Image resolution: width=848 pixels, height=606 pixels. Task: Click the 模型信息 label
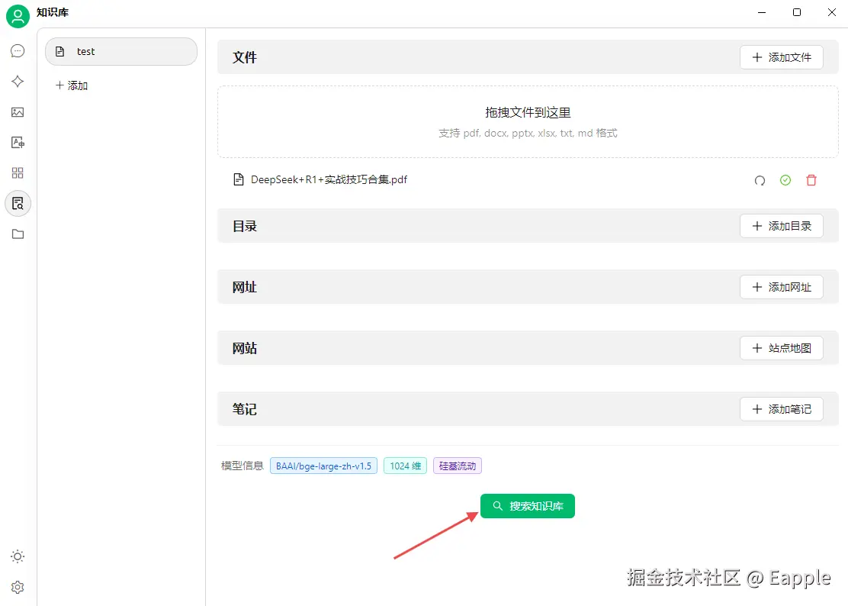point(242,466)
